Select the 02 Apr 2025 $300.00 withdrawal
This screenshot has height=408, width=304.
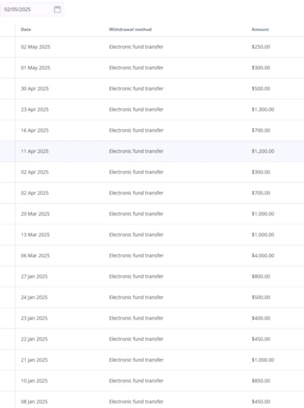[x=136, y=172]
